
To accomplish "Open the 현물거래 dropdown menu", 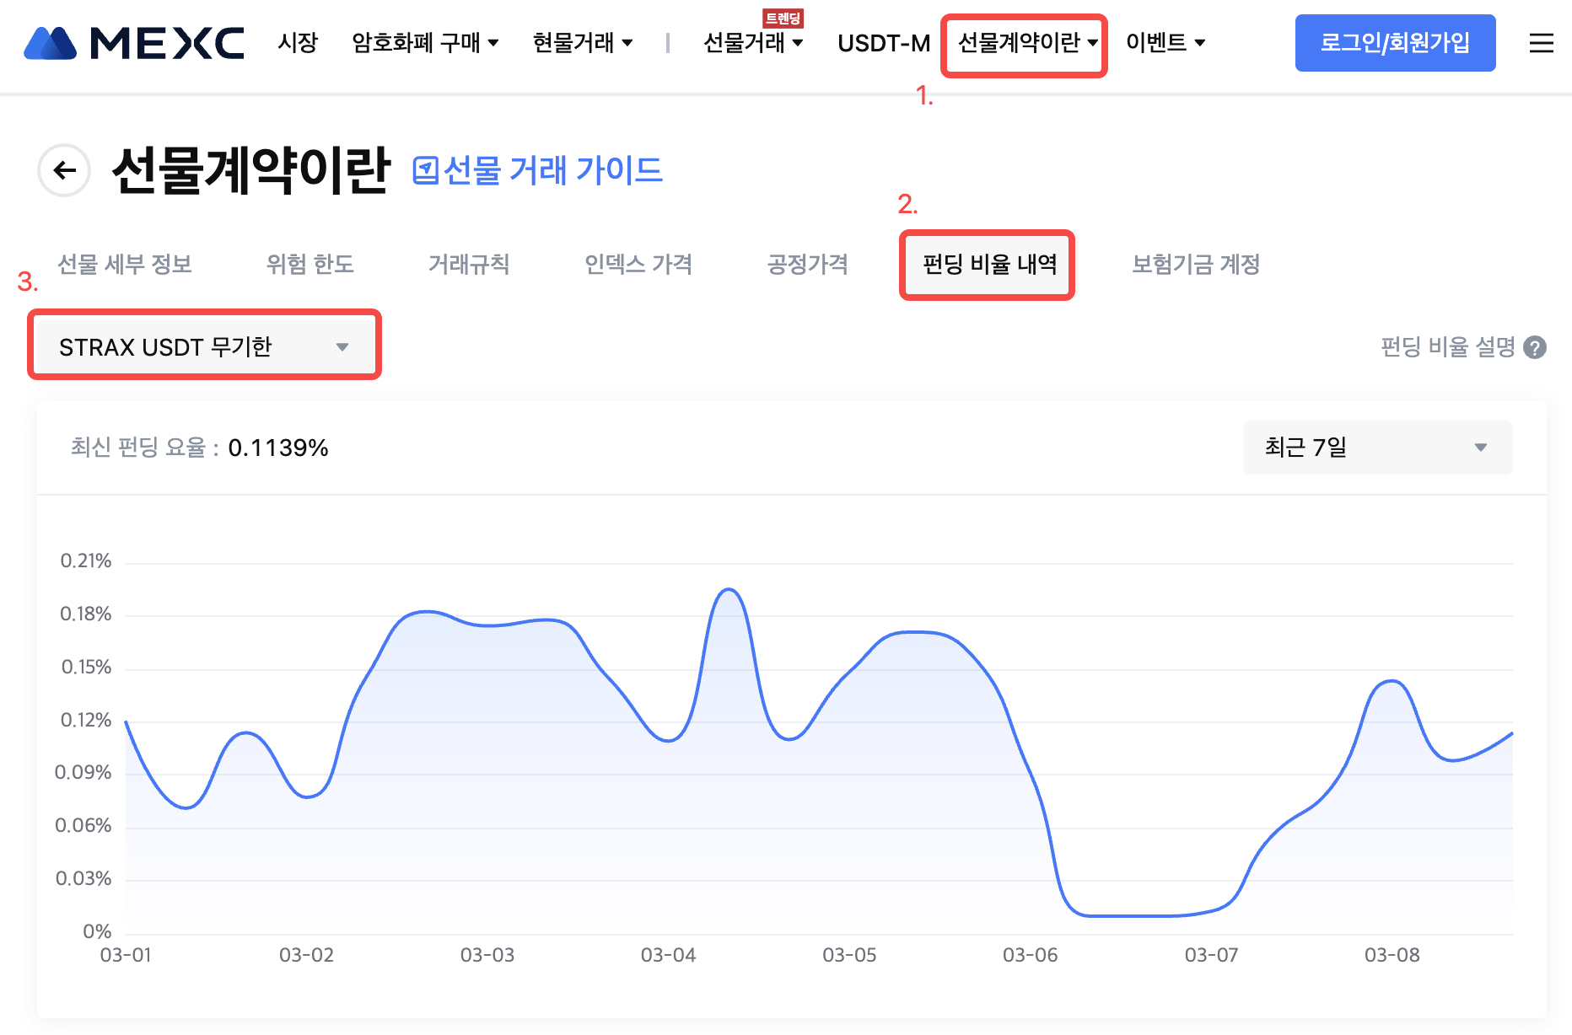I will [x=582, y=43].
